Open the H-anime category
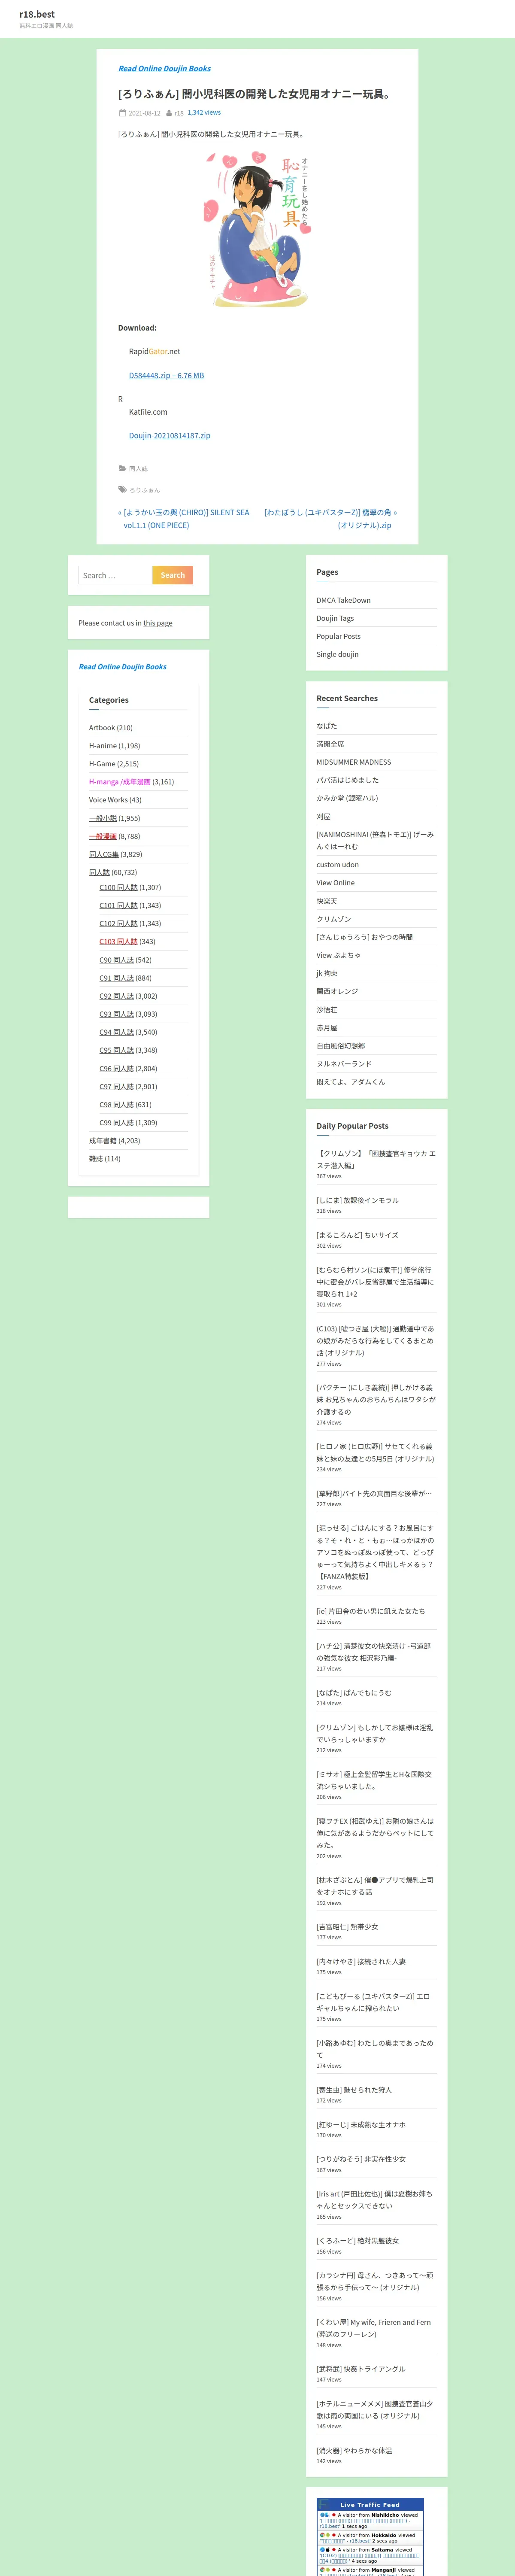This screenshot has width=515, height=2576. coord(103,746)
